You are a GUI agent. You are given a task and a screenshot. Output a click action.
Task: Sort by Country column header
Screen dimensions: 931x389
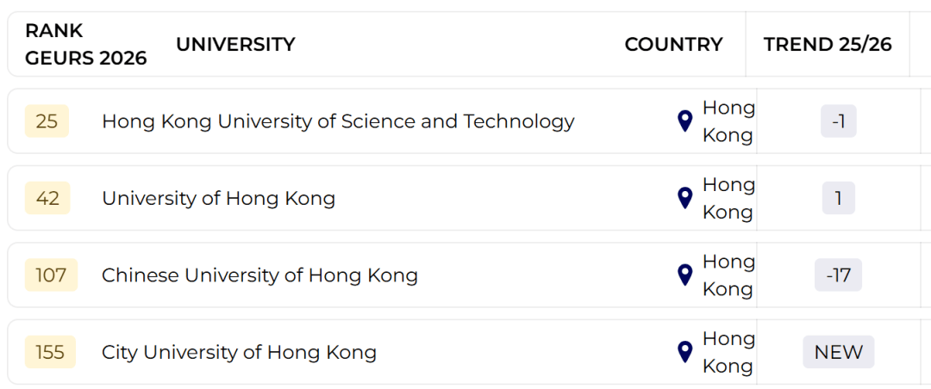pyautogui.click(x=673, y=45)
